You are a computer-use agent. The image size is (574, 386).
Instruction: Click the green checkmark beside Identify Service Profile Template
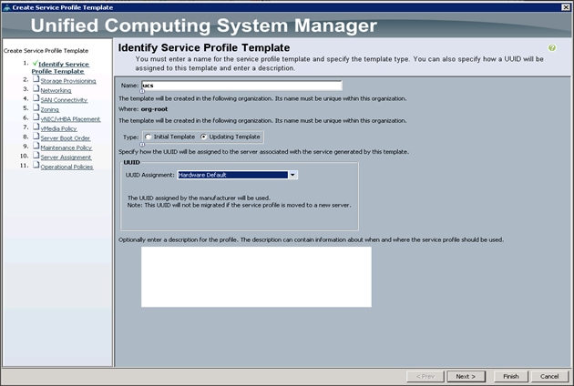pos(36,64)
